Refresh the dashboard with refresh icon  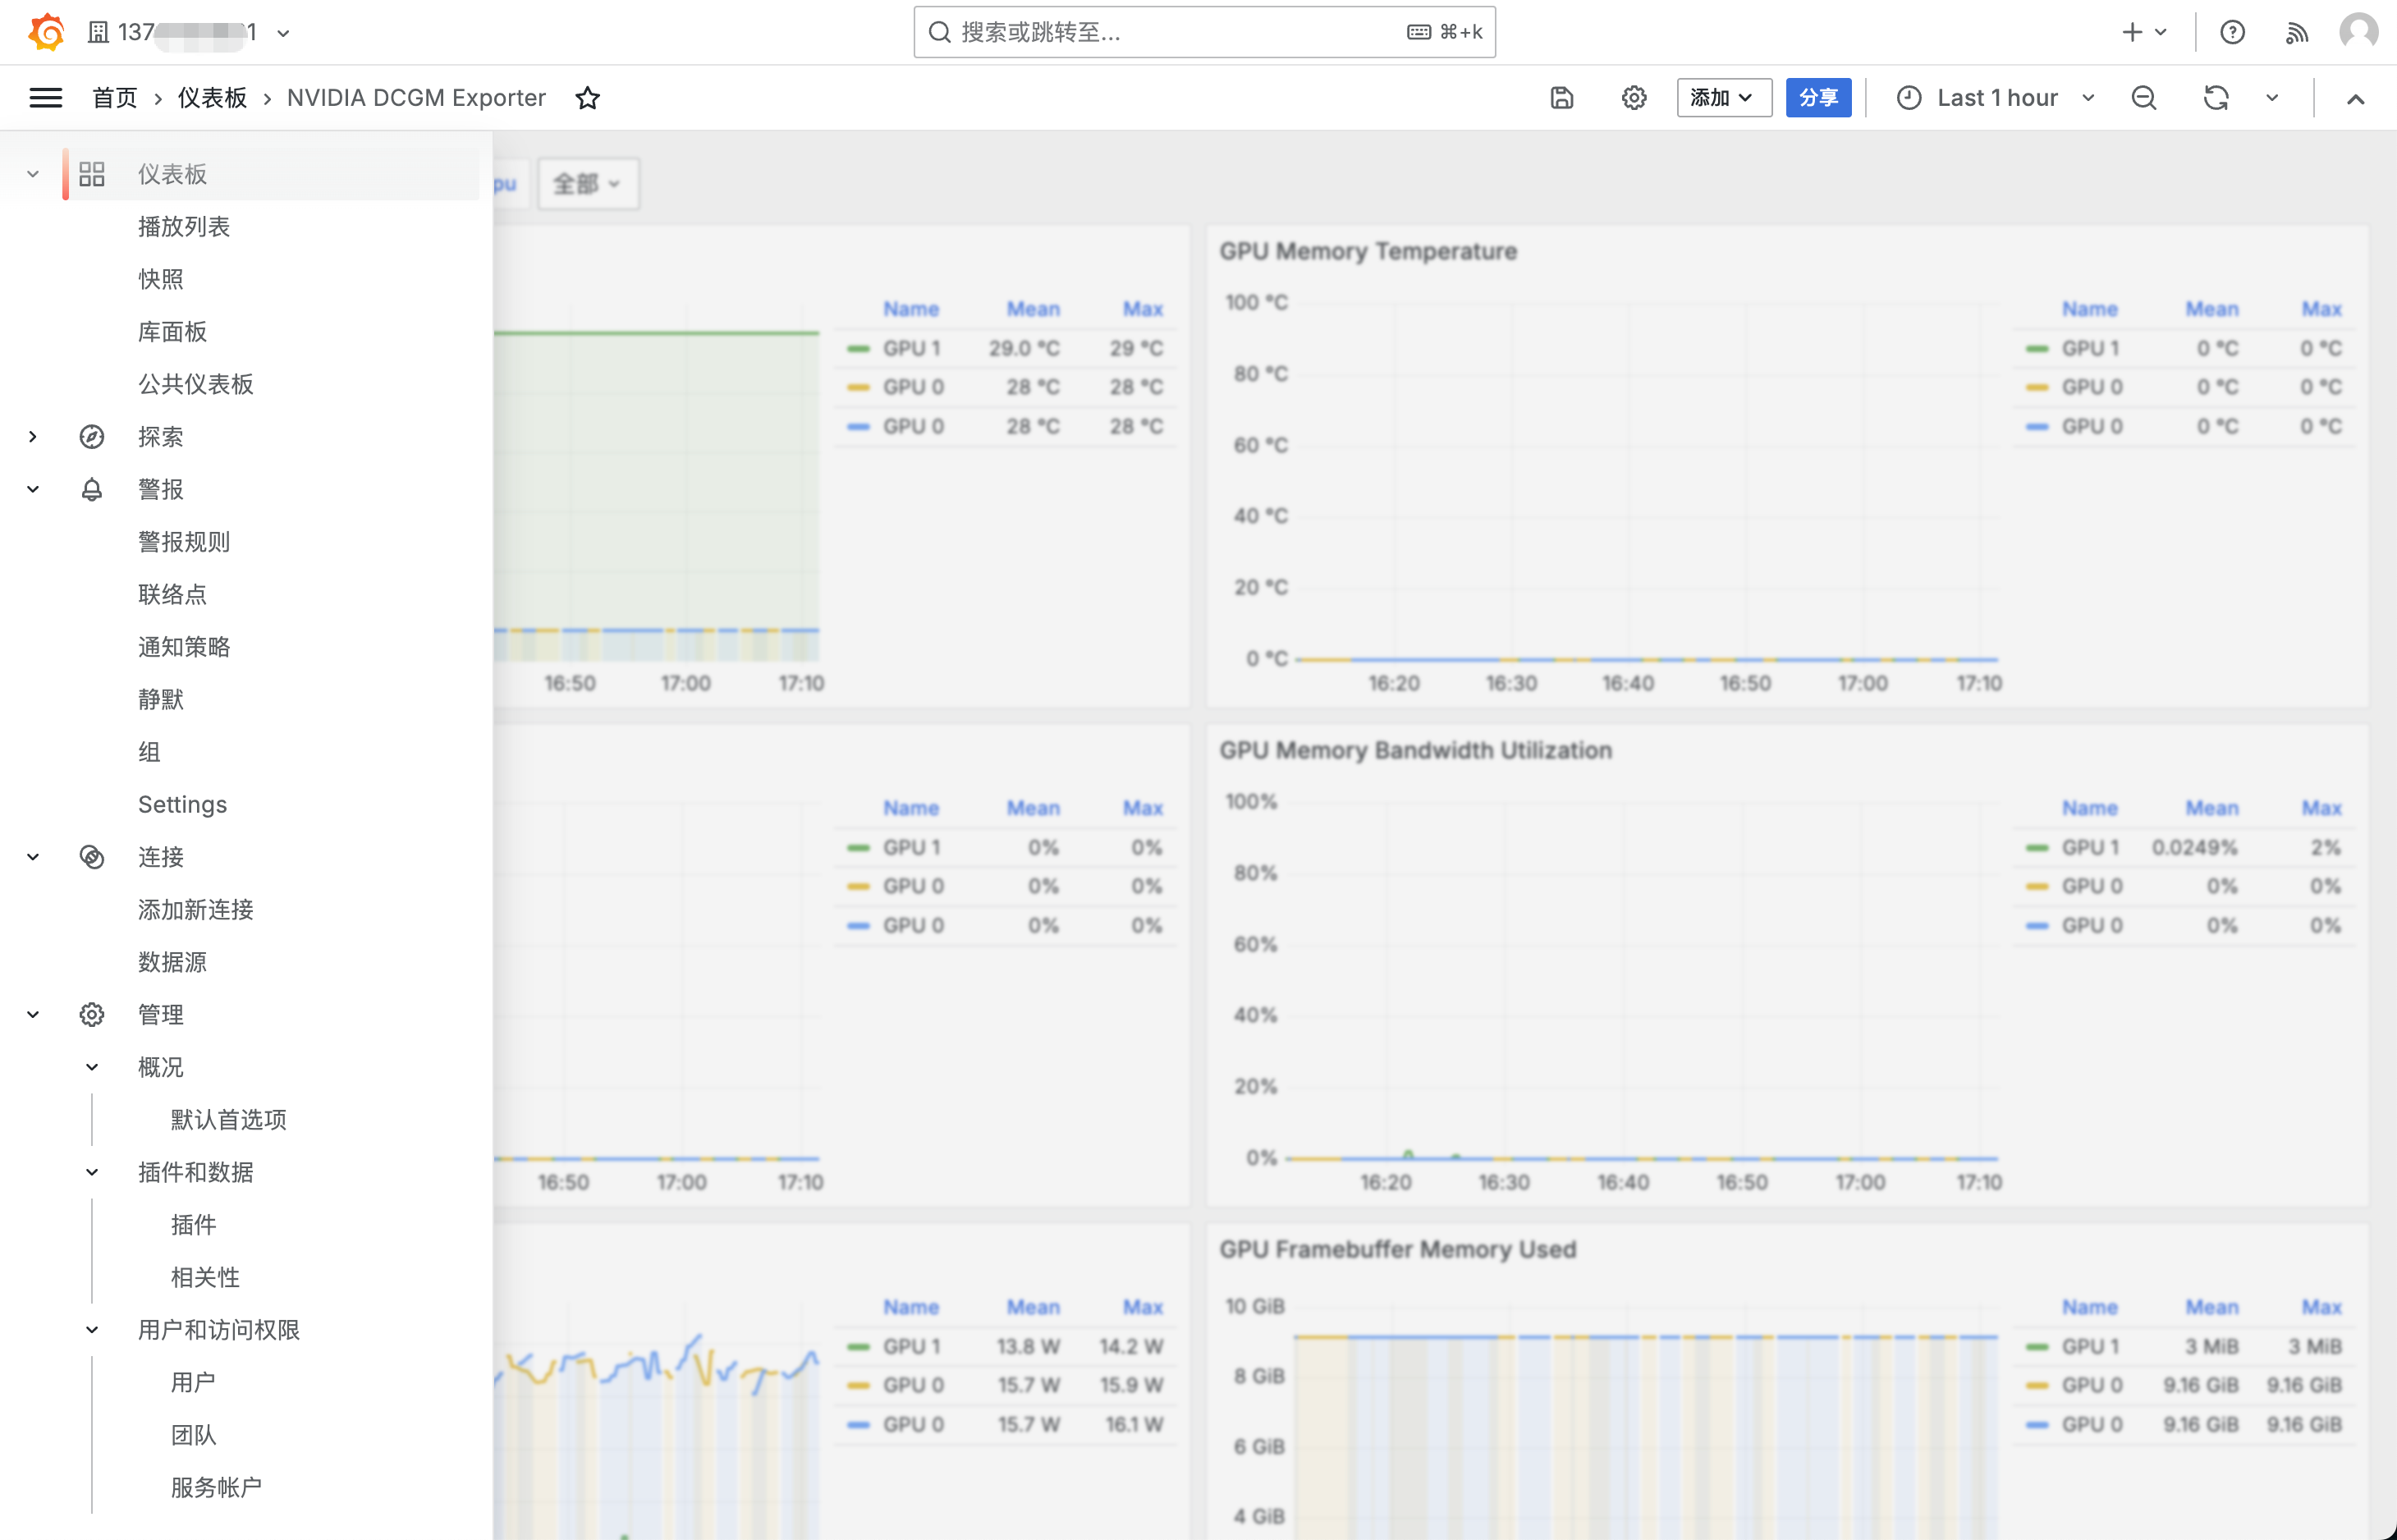(x=2216, y=98)
